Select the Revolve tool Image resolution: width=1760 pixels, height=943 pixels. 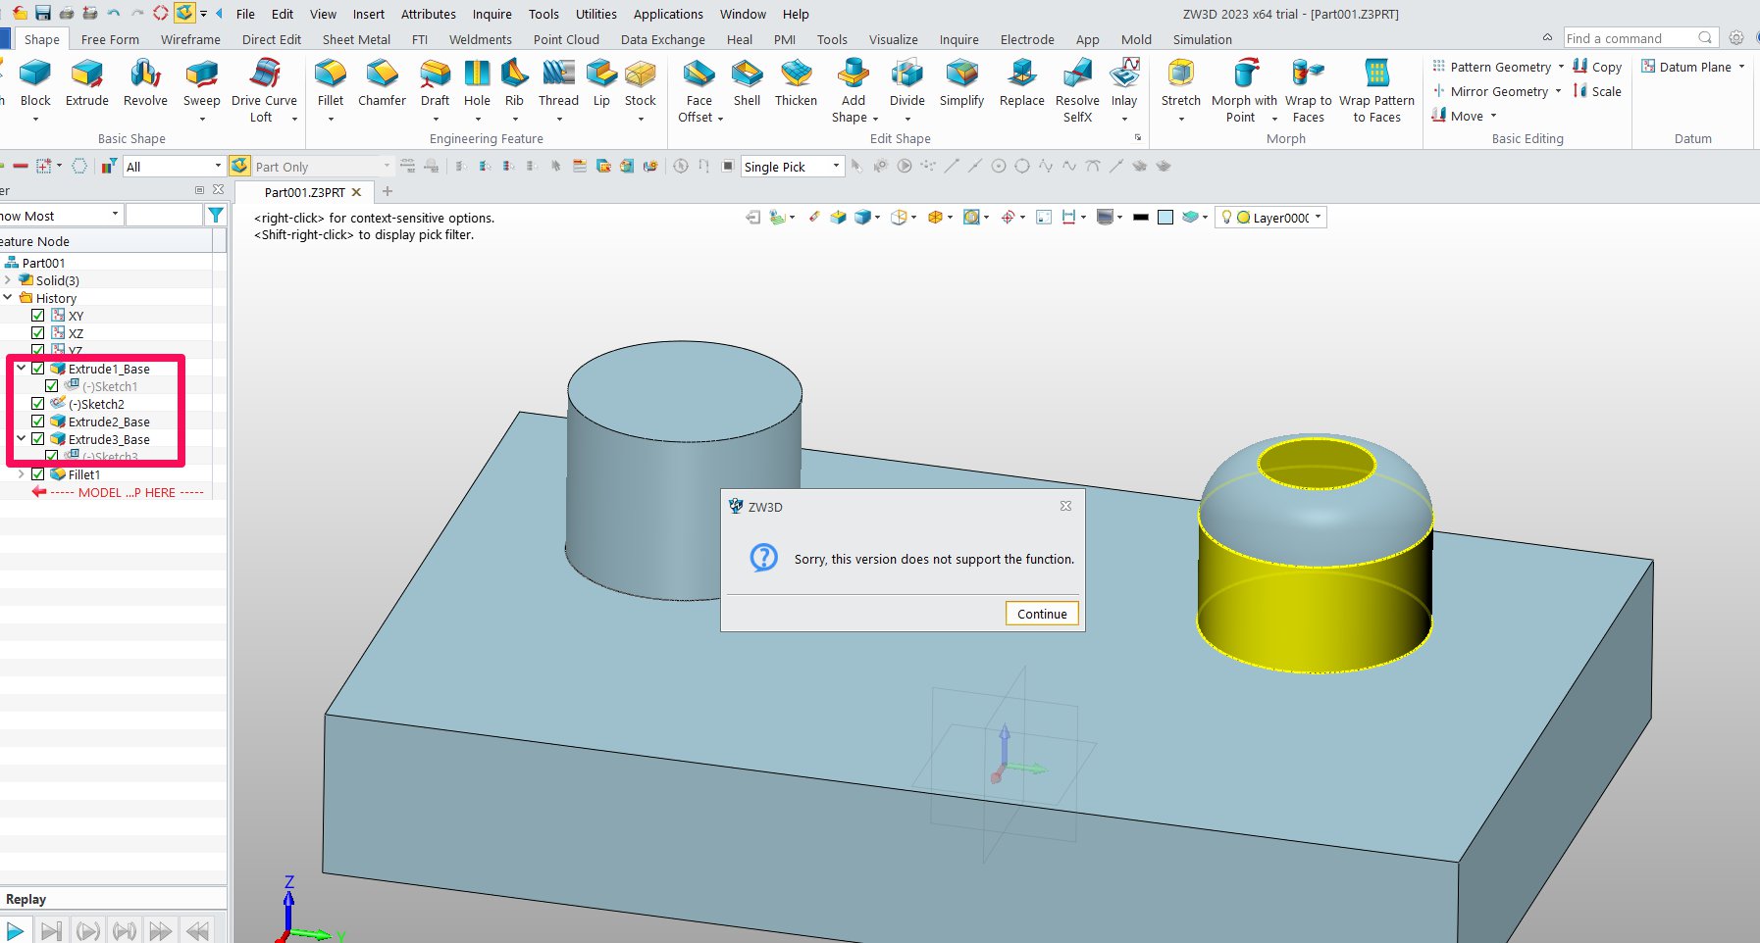(x=145, y=83)
